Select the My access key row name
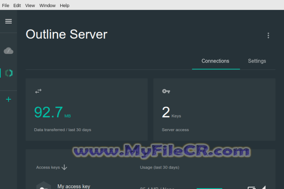 click(74, 186)
